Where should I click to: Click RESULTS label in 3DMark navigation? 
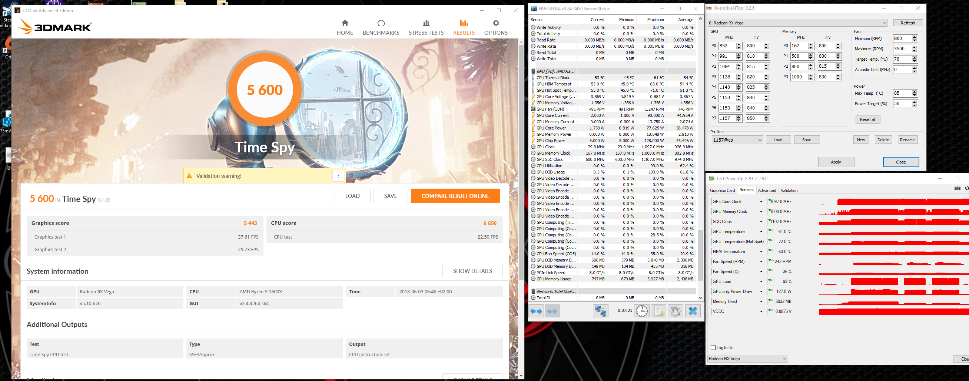464,33
